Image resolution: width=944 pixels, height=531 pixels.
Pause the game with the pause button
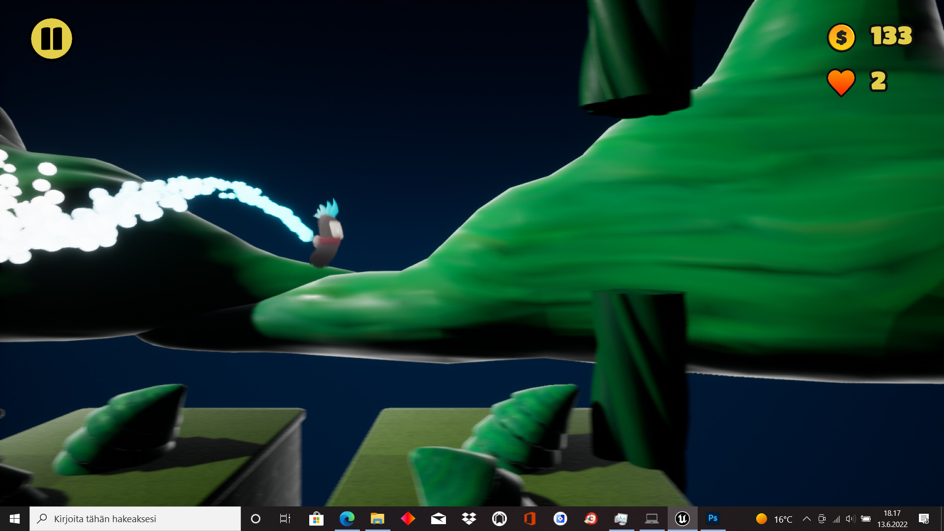coord(51,38)
